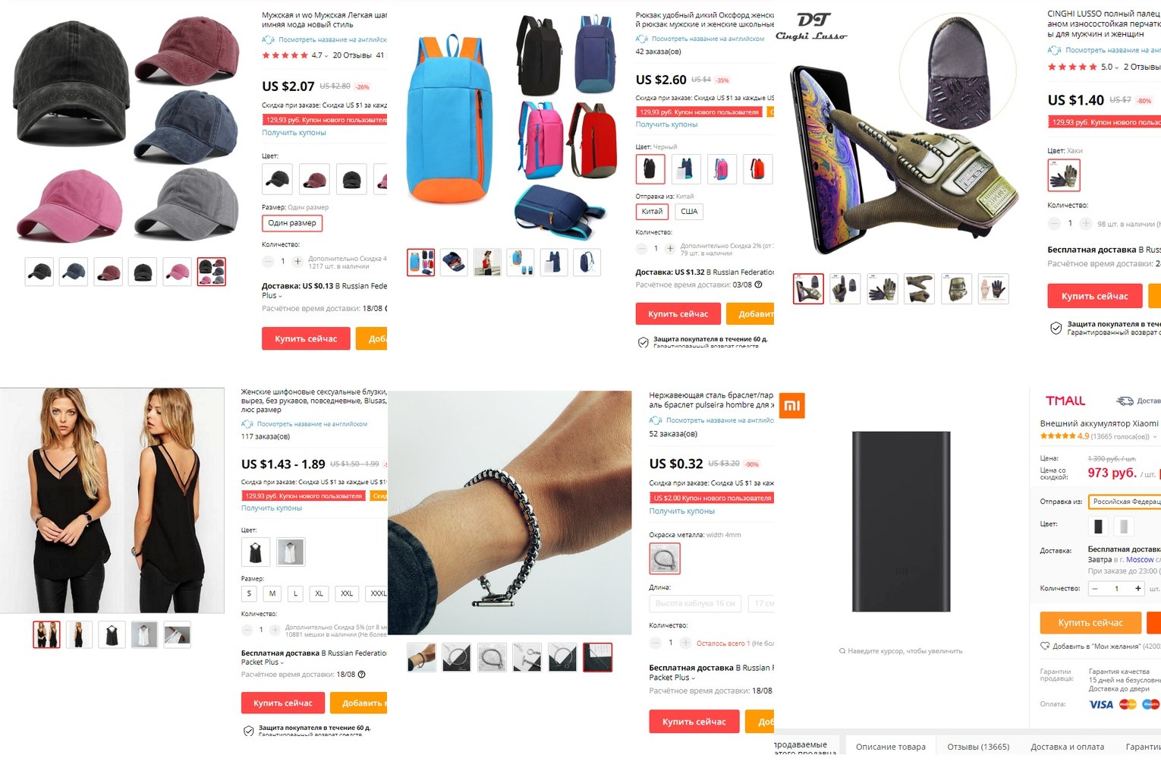The image size is (1161, 774).
Task: Click the buyer protection shield icon under the blouse
Action: point(248,732)
